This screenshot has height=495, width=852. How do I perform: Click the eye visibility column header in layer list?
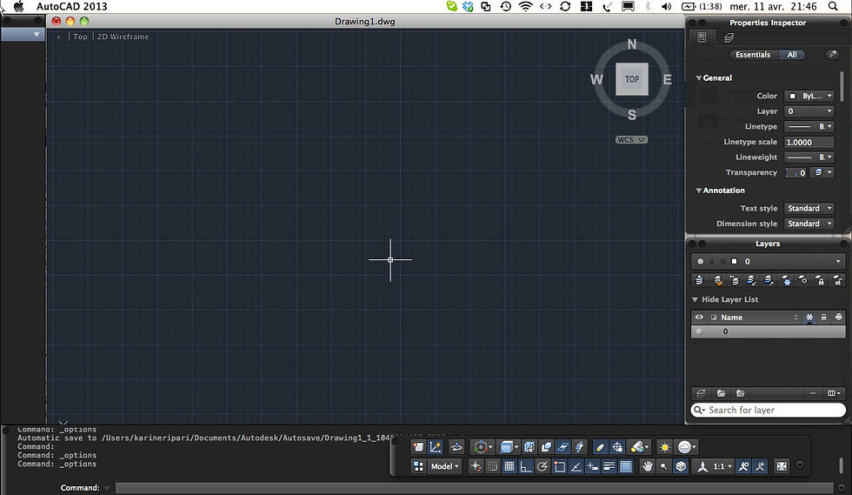point(699,318)
